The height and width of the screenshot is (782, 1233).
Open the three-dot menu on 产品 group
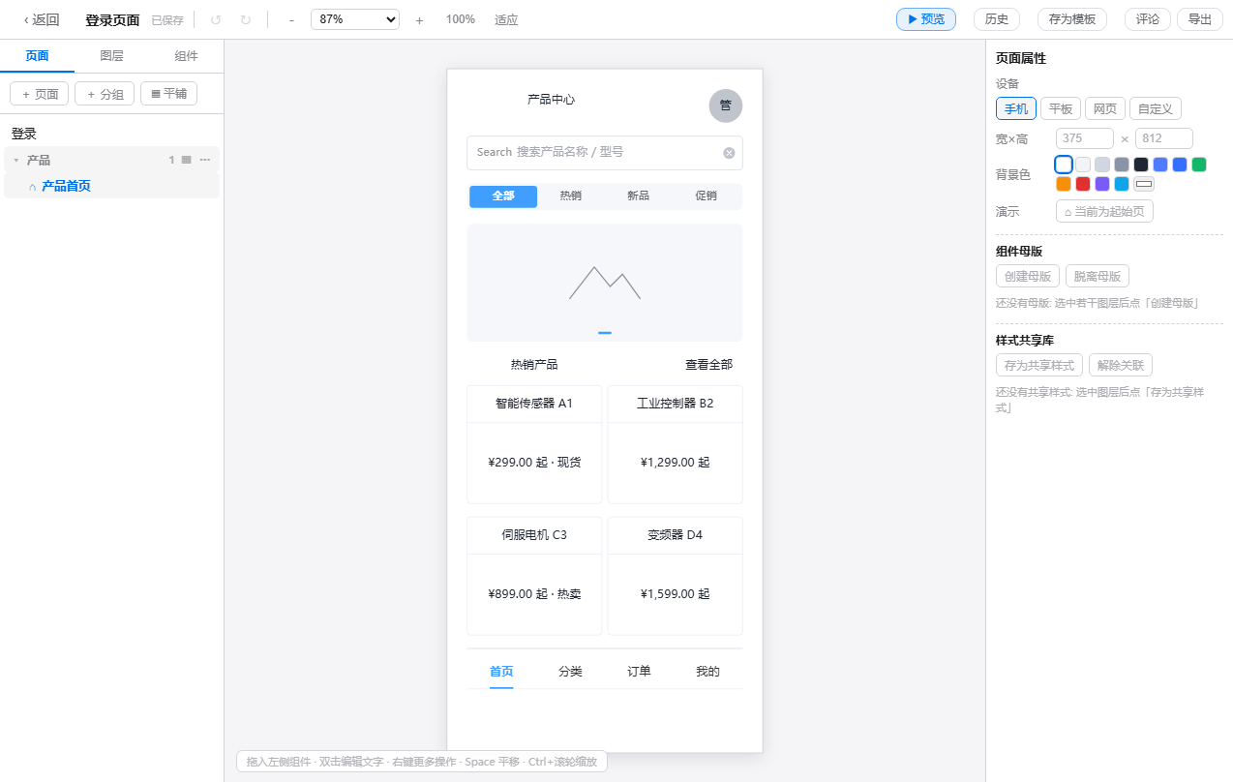tap(205, 160)
